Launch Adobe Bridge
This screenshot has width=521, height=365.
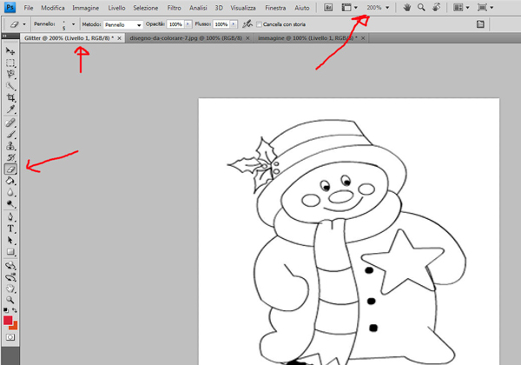click(x=328, y=7)
